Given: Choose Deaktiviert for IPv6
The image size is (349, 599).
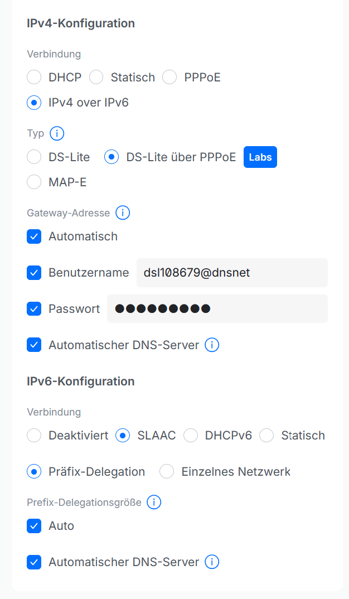Looking at the screenshot, I should pos(34,436).
